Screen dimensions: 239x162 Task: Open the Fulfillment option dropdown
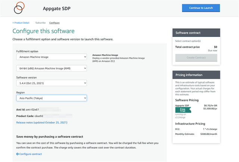[x=52, y=57]
